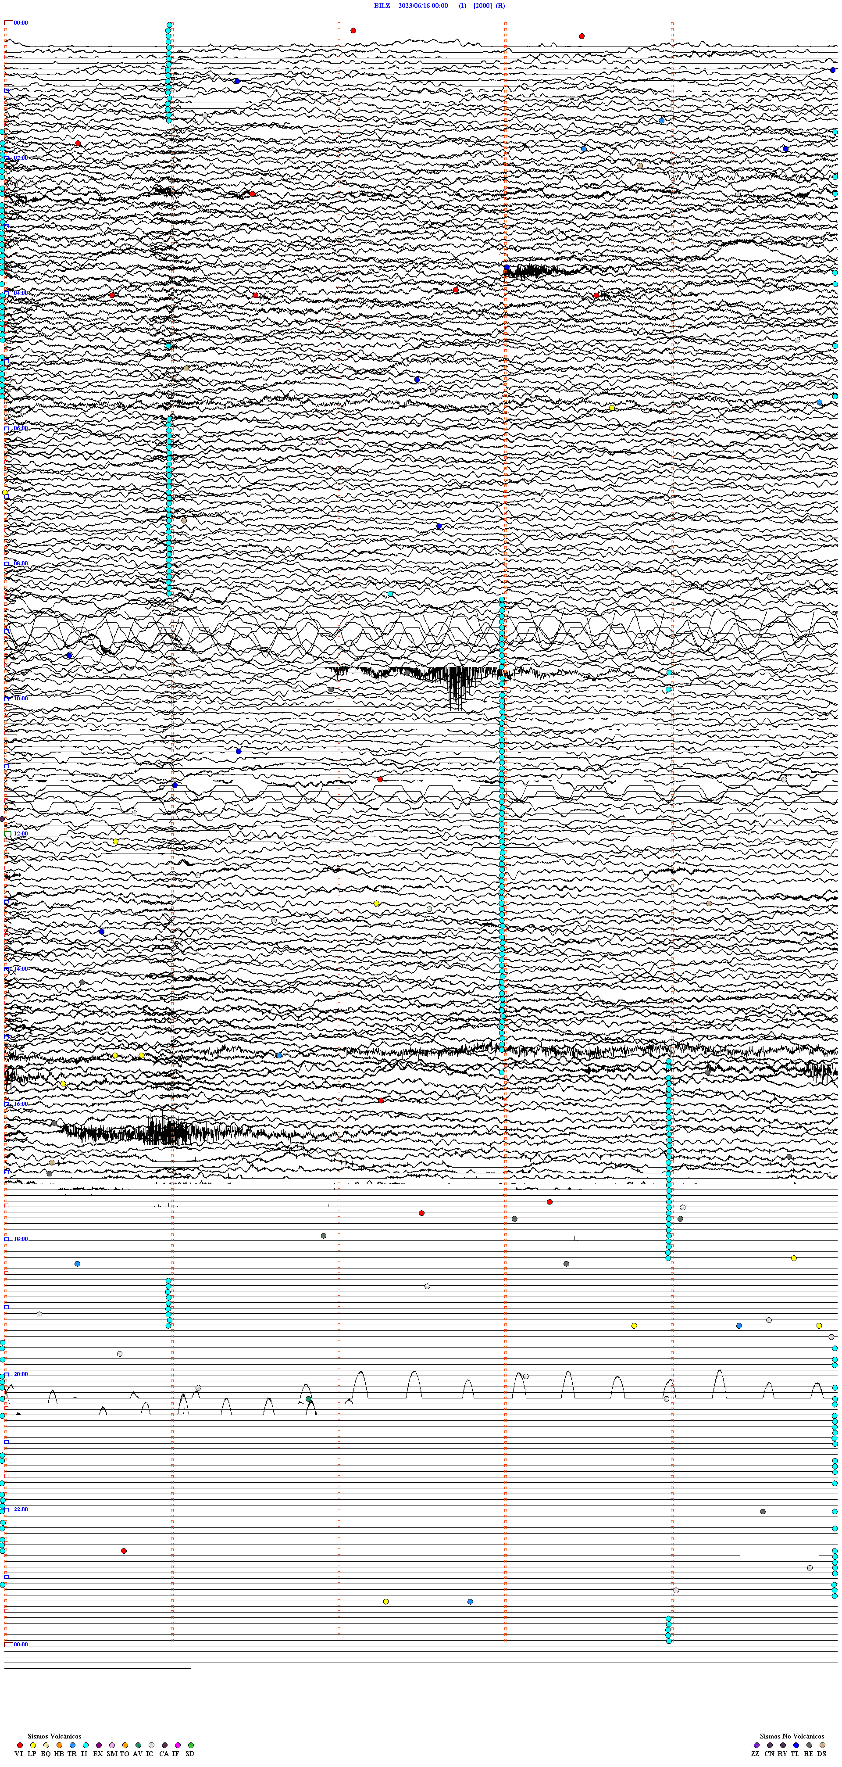Click the bright blue TL legend dot
This screenshot has height=1767, width=842.
click(796, 1745)
